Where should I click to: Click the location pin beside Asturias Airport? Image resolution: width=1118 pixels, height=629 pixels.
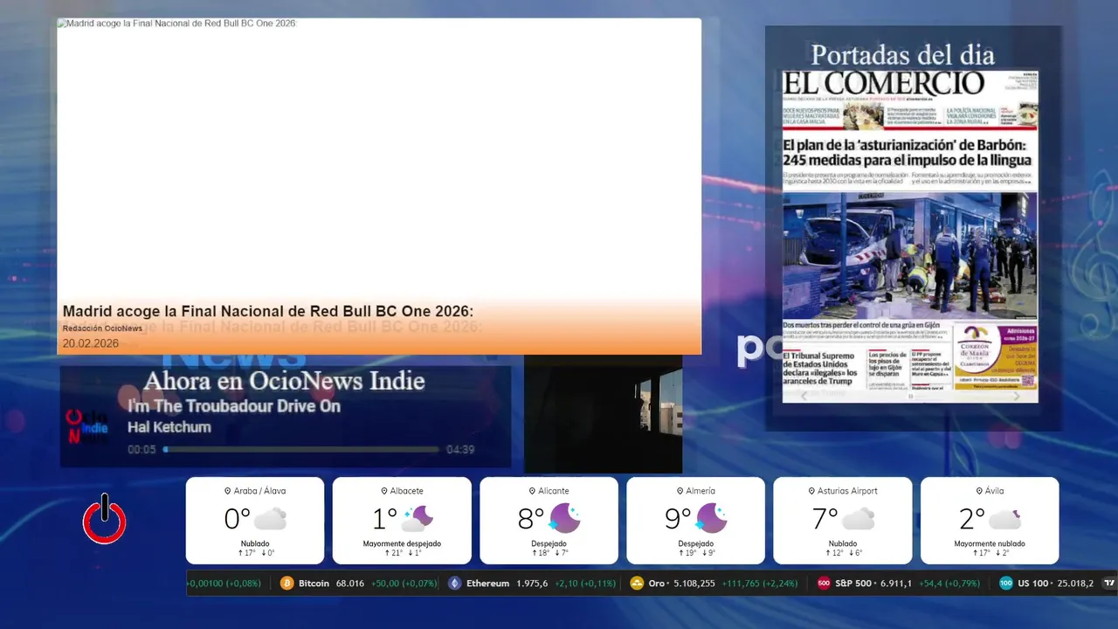point(811,491)
